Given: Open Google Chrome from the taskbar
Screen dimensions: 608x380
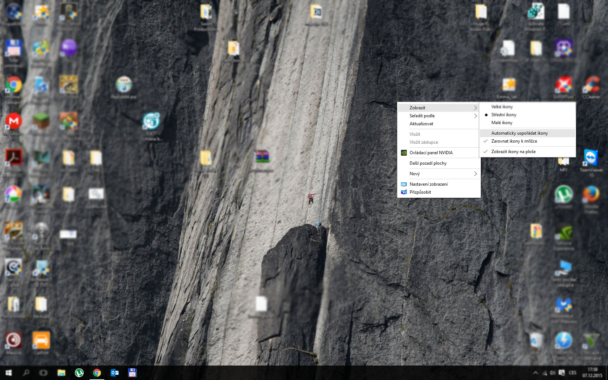Looking at the screenshot, I should tap(97, 373).
